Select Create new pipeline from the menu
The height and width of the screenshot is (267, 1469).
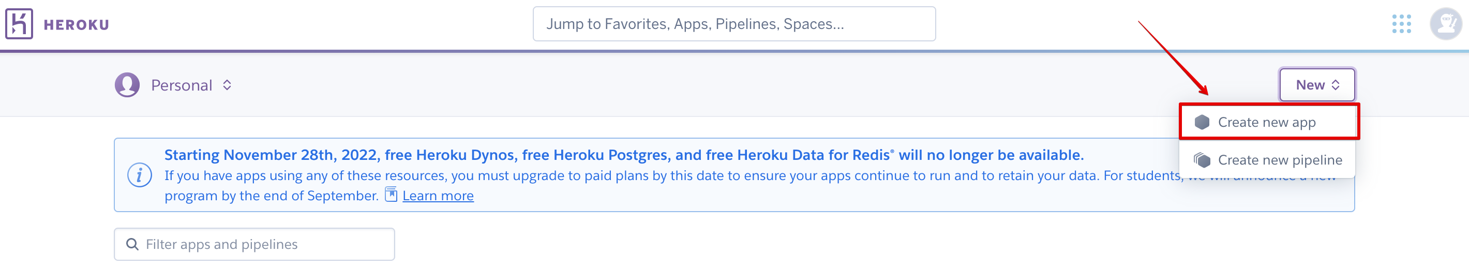pyautogui.click(x=1267, y=160)
